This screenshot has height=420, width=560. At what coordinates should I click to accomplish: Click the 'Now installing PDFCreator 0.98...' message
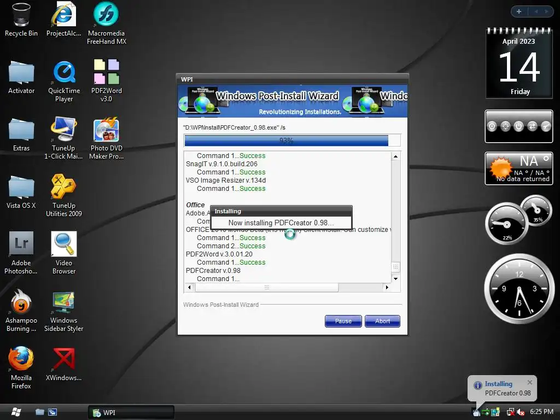[281, 223]
